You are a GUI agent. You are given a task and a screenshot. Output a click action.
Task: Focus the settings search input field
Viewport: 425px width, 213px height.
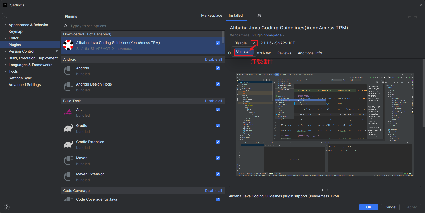pyautogui.click(x=30, y=16)
